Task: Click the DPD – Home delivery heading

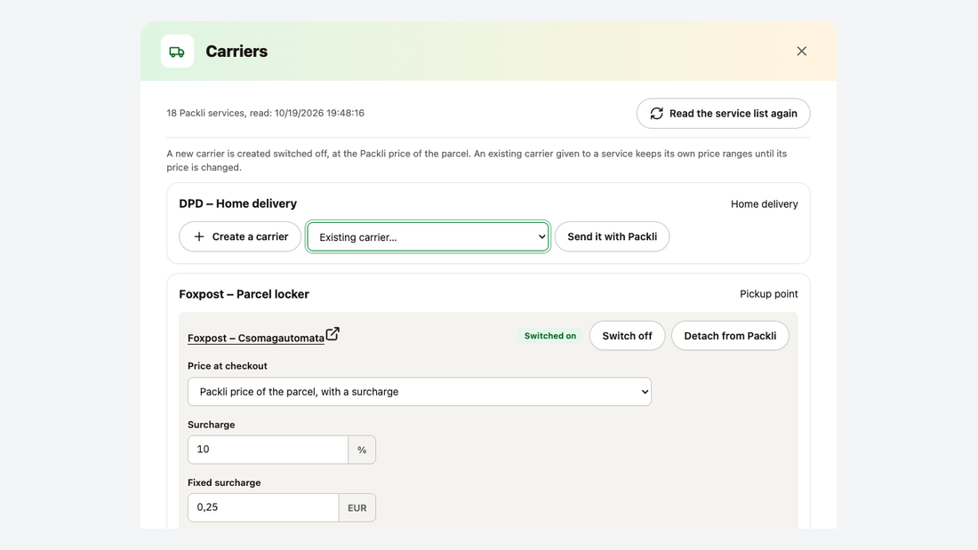Action: coord(237,203)
